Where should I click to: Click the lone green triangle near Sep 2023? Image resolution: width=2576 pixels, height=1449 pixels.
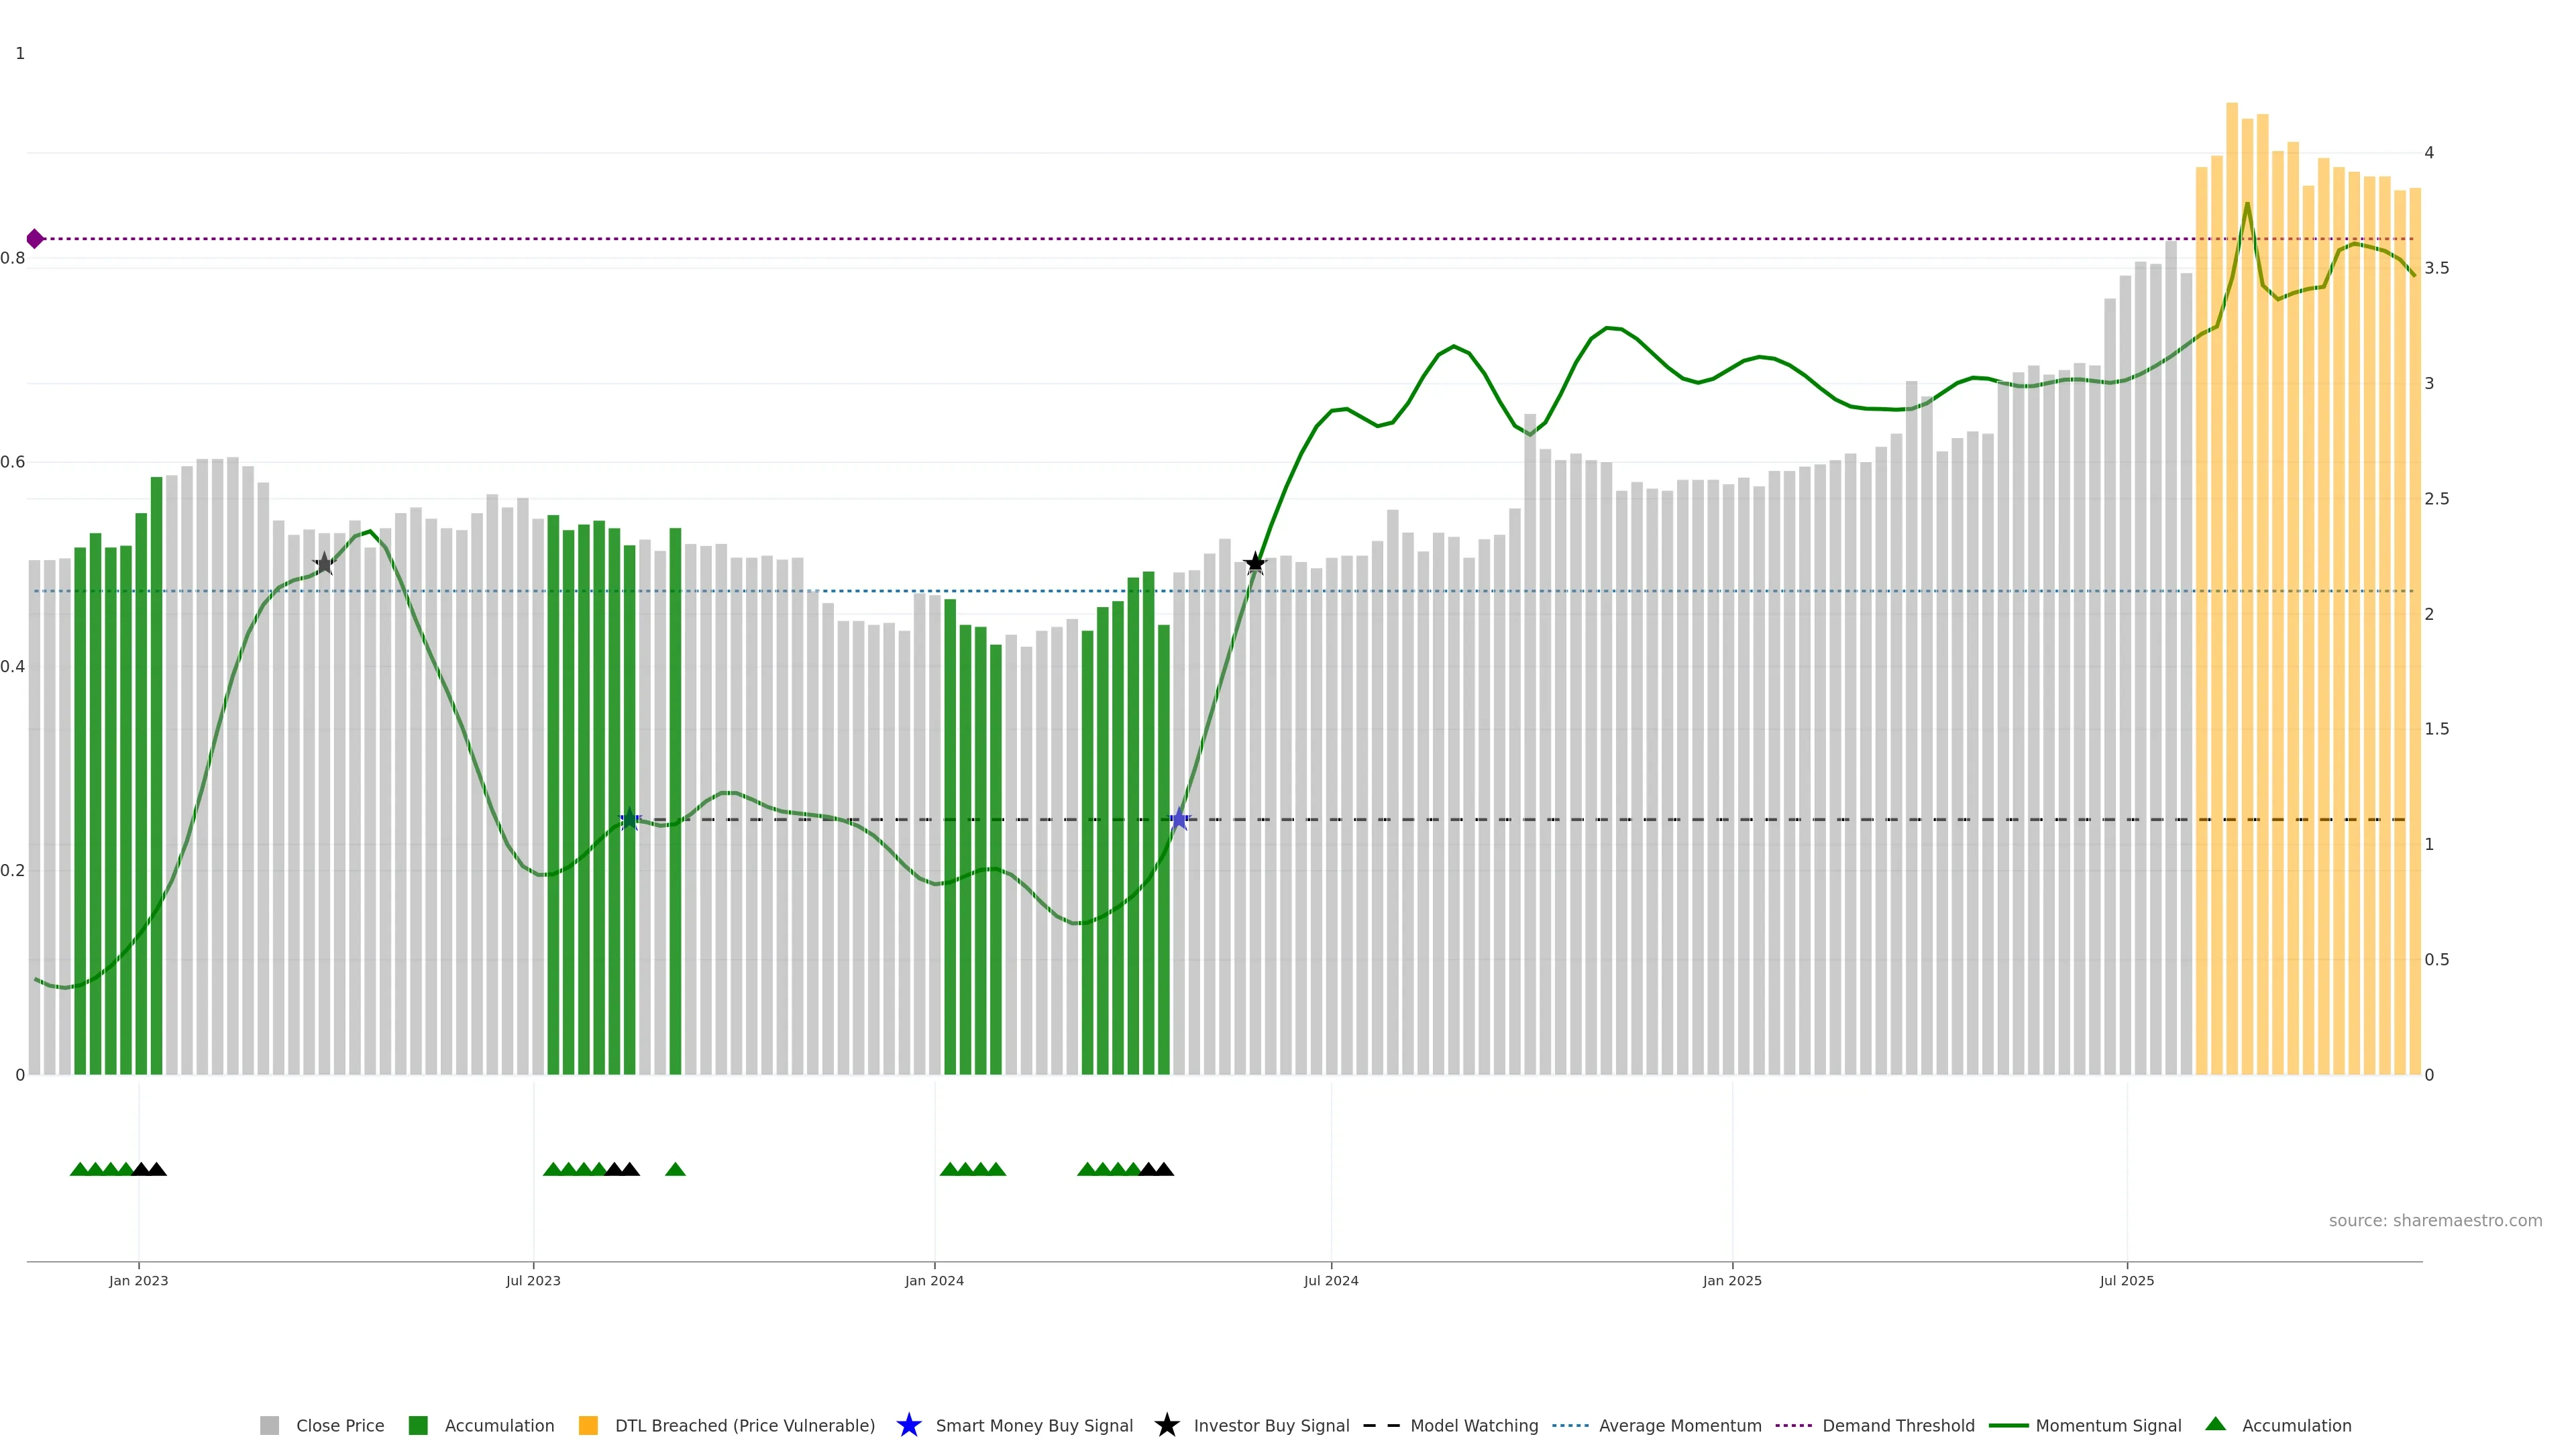pyautogui.click(x=675, y=1169)
